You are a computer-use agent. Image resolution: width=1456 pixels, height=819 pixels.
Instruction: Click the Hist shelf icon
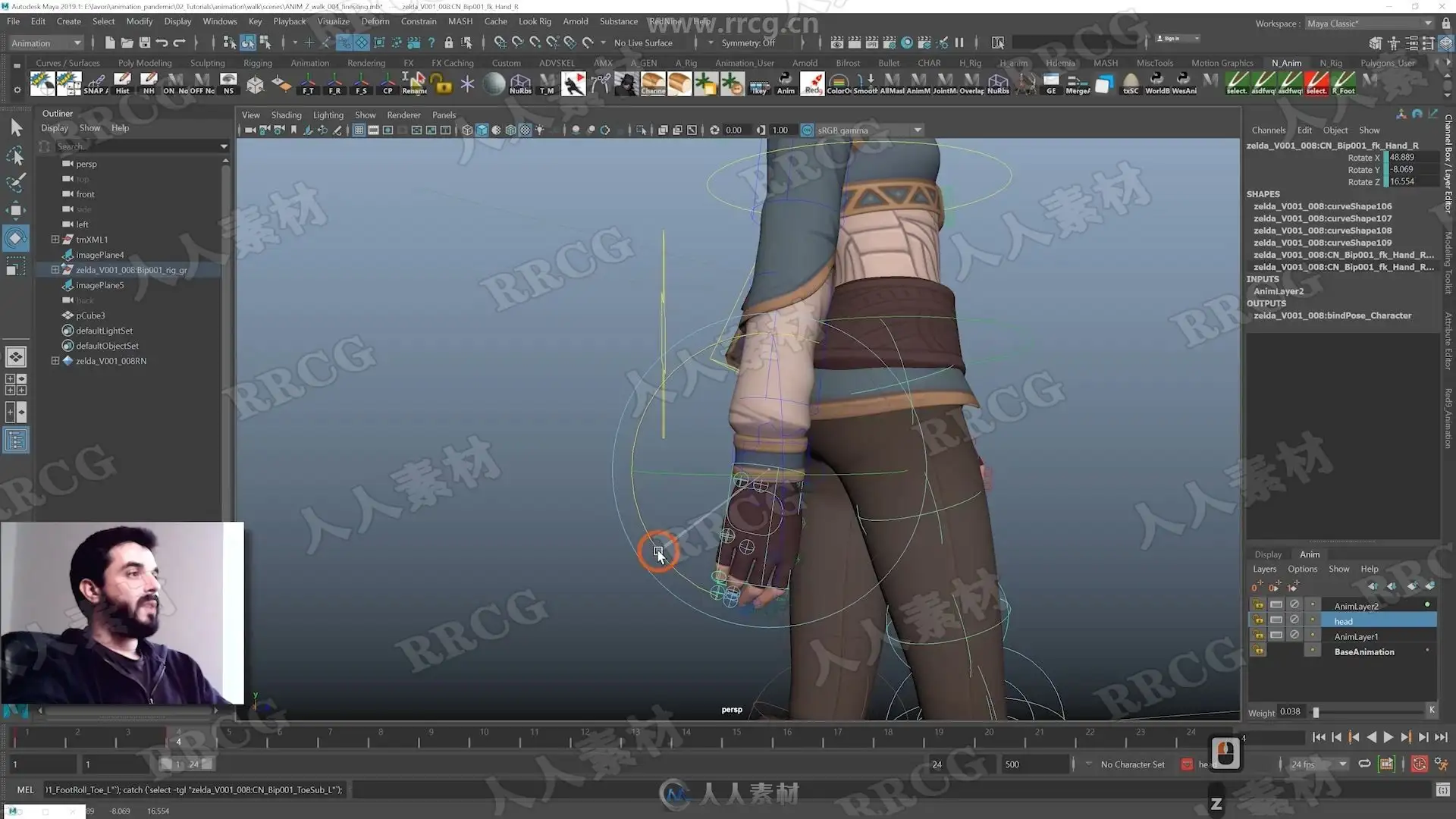(x=122, y=83)
